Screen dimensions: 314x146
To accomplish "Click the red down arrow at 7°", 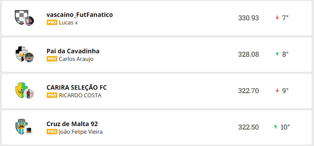I will [277, 18].
